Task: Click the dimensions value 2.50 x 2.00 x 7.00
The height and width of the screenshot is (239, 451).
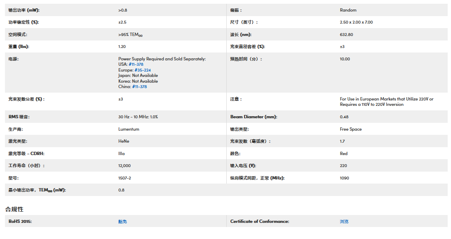Action: pyautogui.click(x=356, y=22)
